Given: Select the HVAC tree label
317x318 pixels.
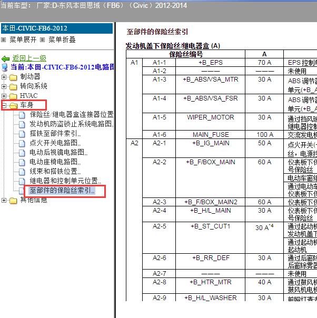Looking at the screenshot, I should click(x=29, y=96).
